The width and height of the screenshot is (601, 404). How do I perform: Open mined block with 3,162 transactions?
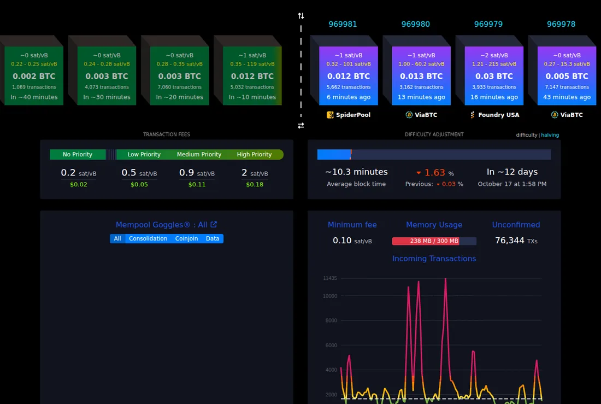coord(421,75)
